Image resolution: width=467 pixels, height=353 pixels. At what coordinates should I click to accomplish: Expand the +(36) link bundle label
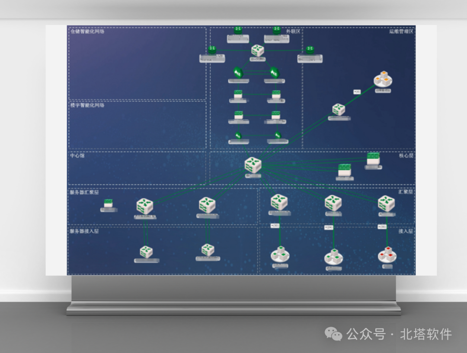[382, 227]
